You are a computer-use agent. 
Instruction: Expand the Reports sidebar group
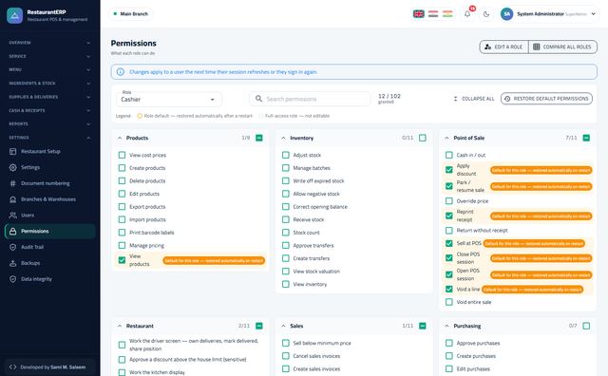pos(49,124)
